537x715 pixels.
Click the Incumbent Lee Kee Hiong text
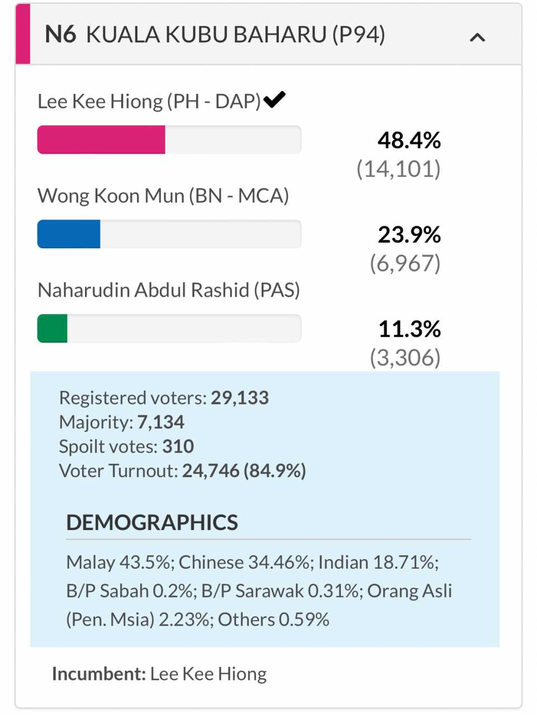[159, 674]
